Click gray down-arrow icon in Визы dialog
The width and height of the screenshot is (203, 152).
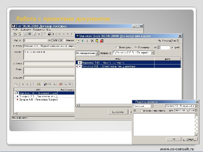click(x=87, y=41)
